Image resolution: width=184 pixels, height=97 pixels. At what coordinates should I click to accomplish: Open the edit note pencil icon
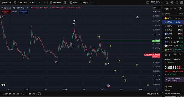[180, 55]
